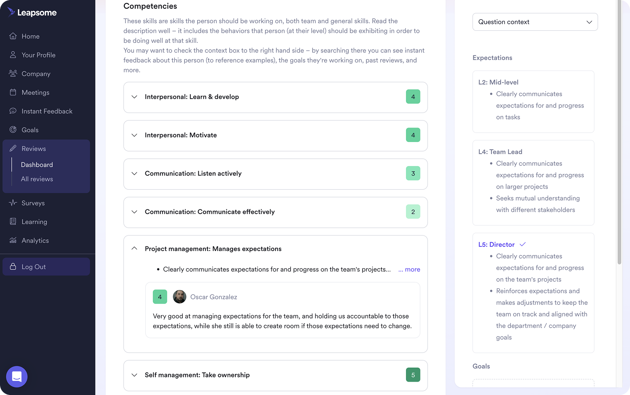Select Dashboard under Reviews
The height and width of the screenshot is (395, 630).
pyautogui.click(x=37, y=165)
